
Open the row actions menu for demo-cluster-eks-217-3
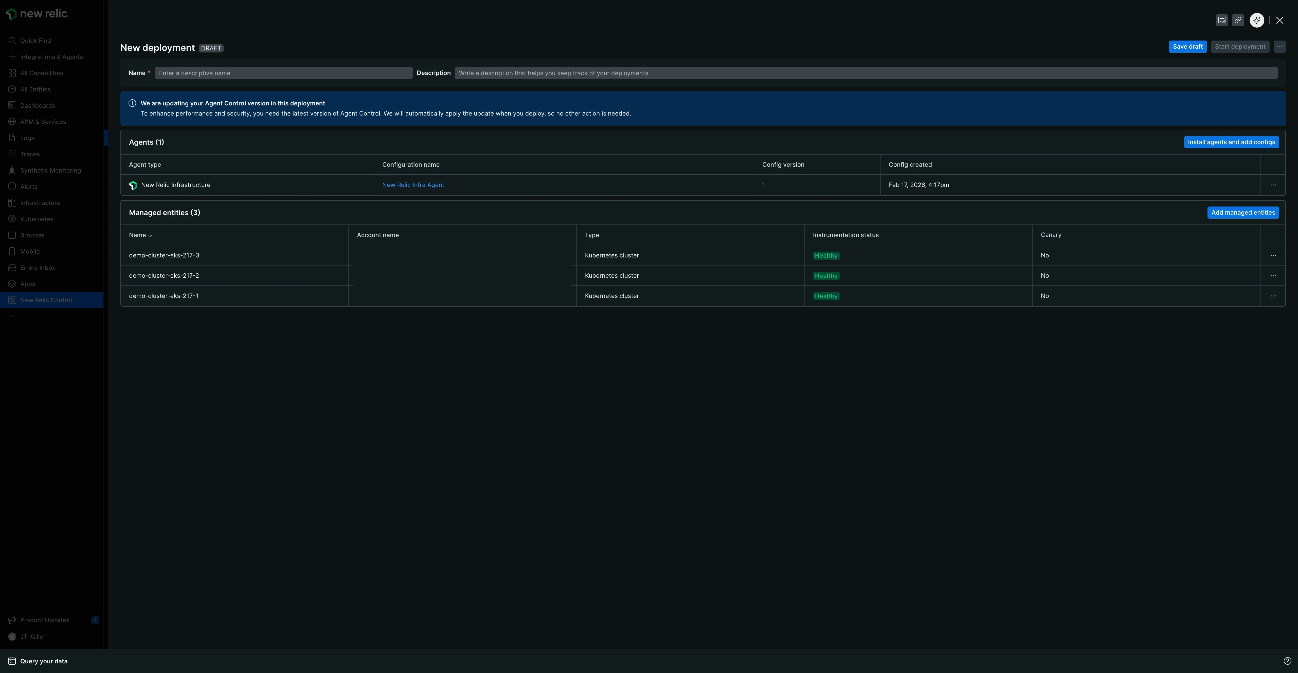1273,255
